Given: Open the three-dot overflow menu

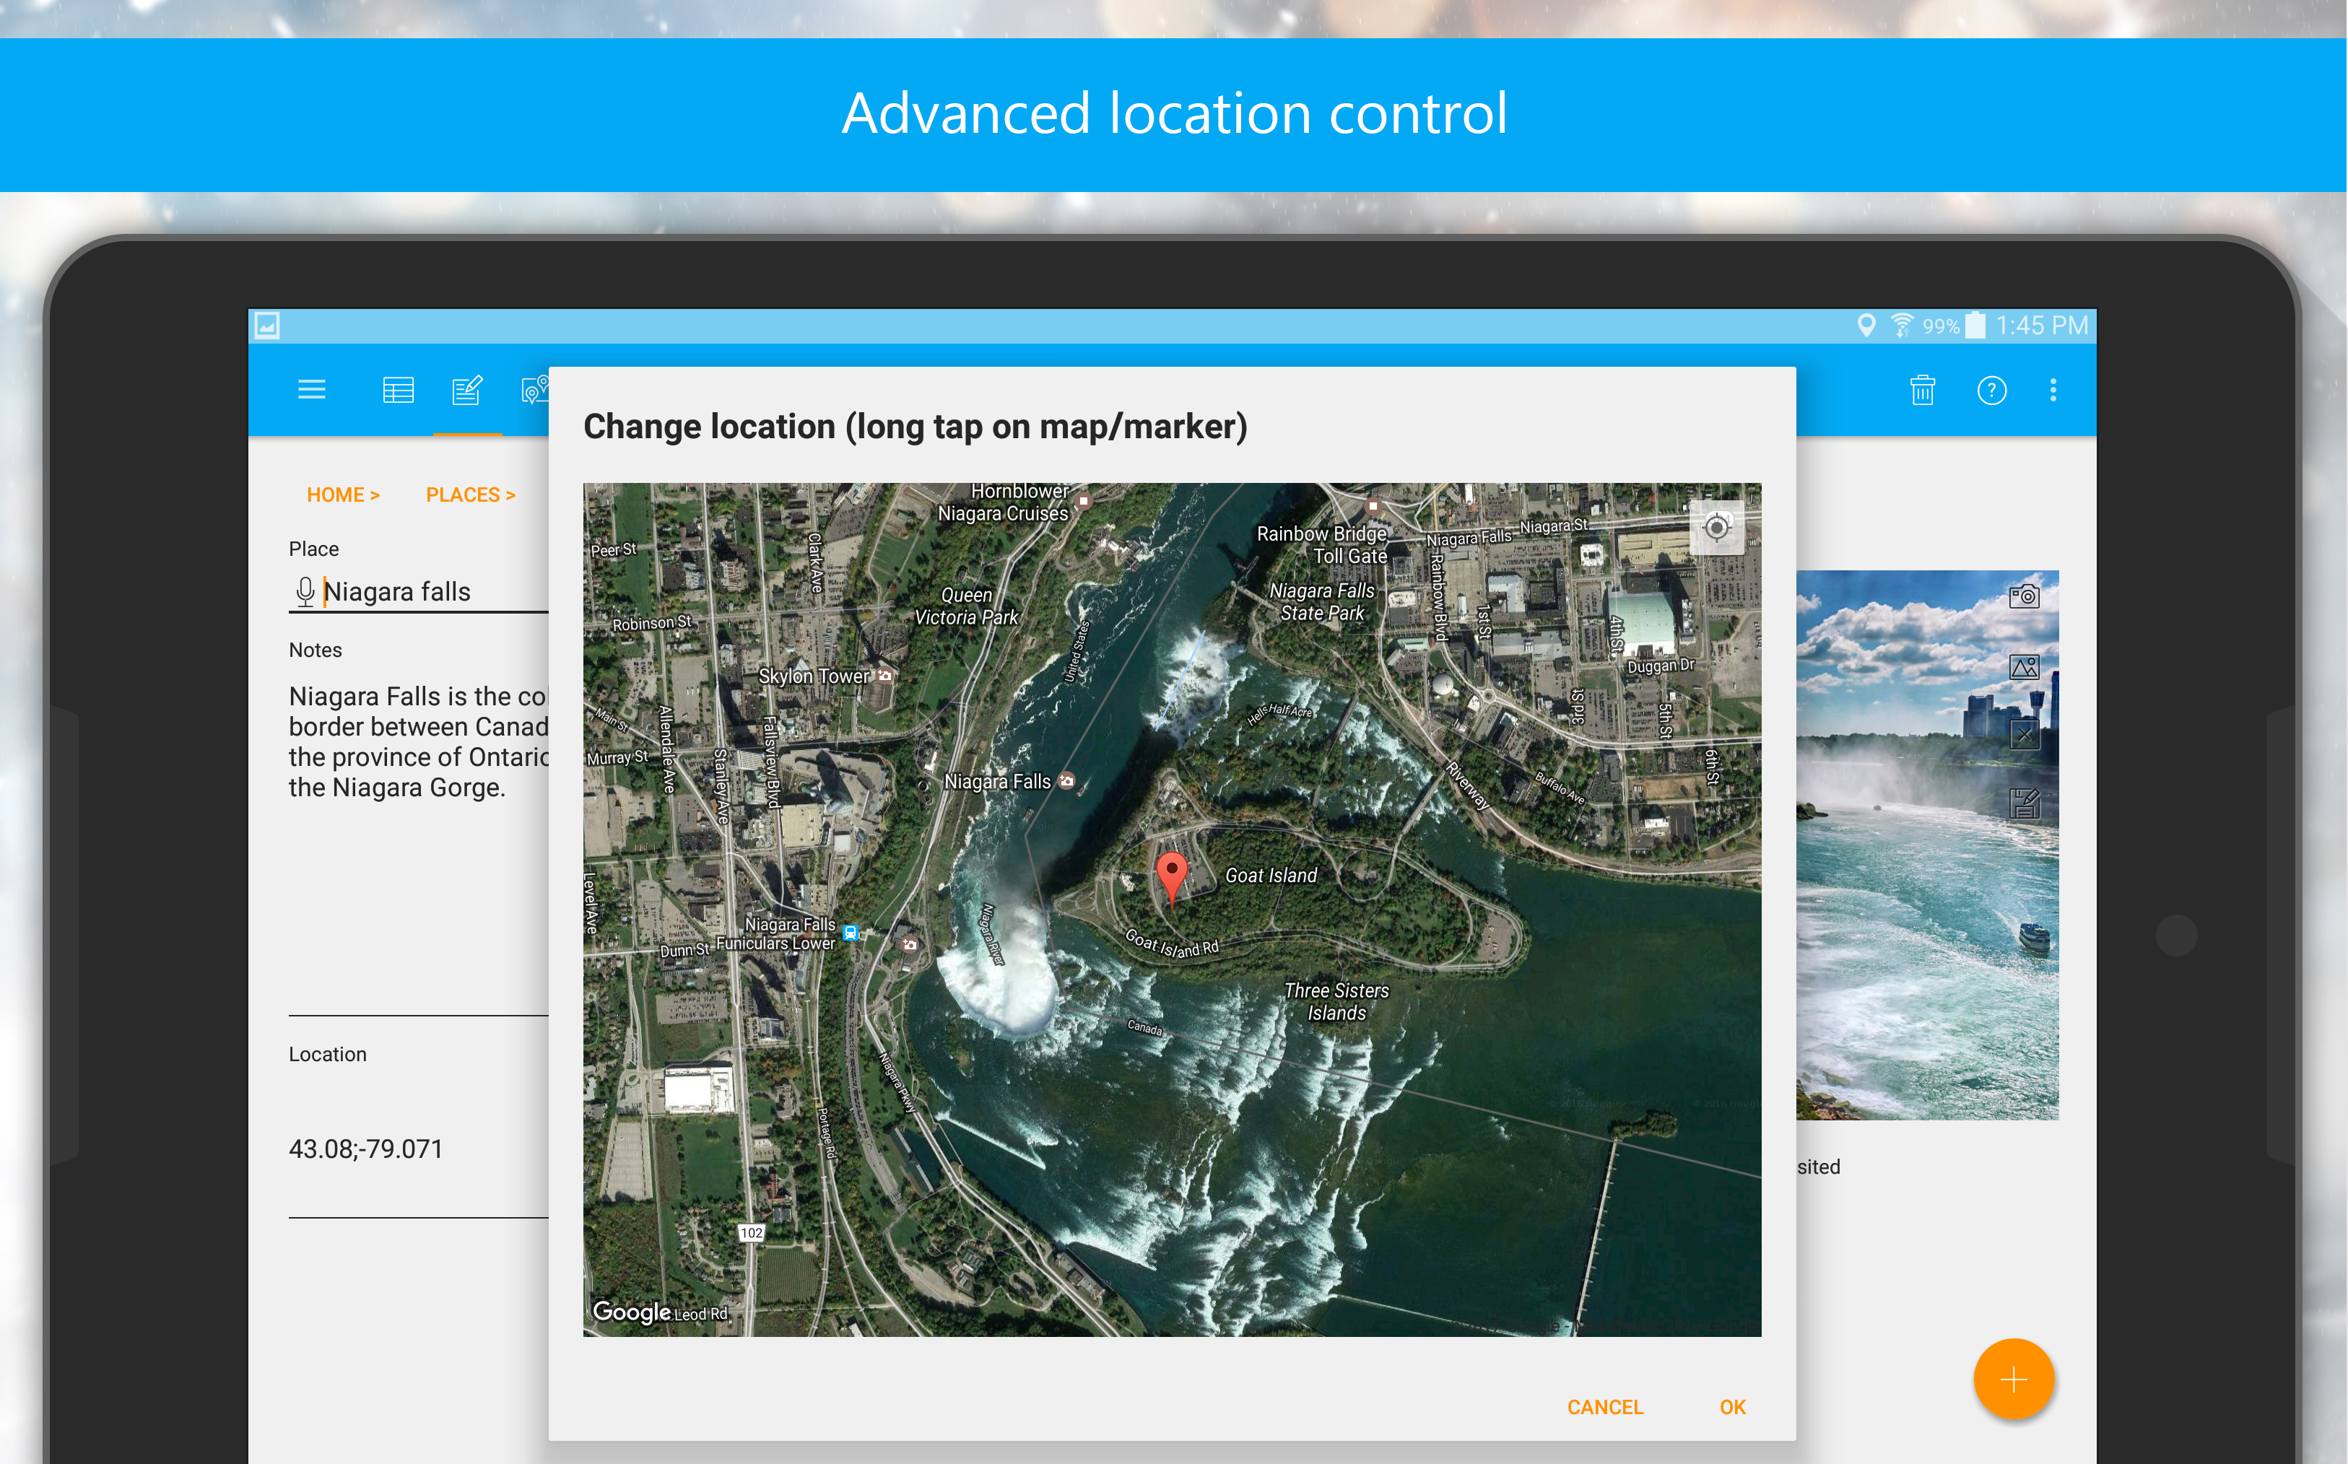Looking at the screenshot, I should tap(2053, 391).
